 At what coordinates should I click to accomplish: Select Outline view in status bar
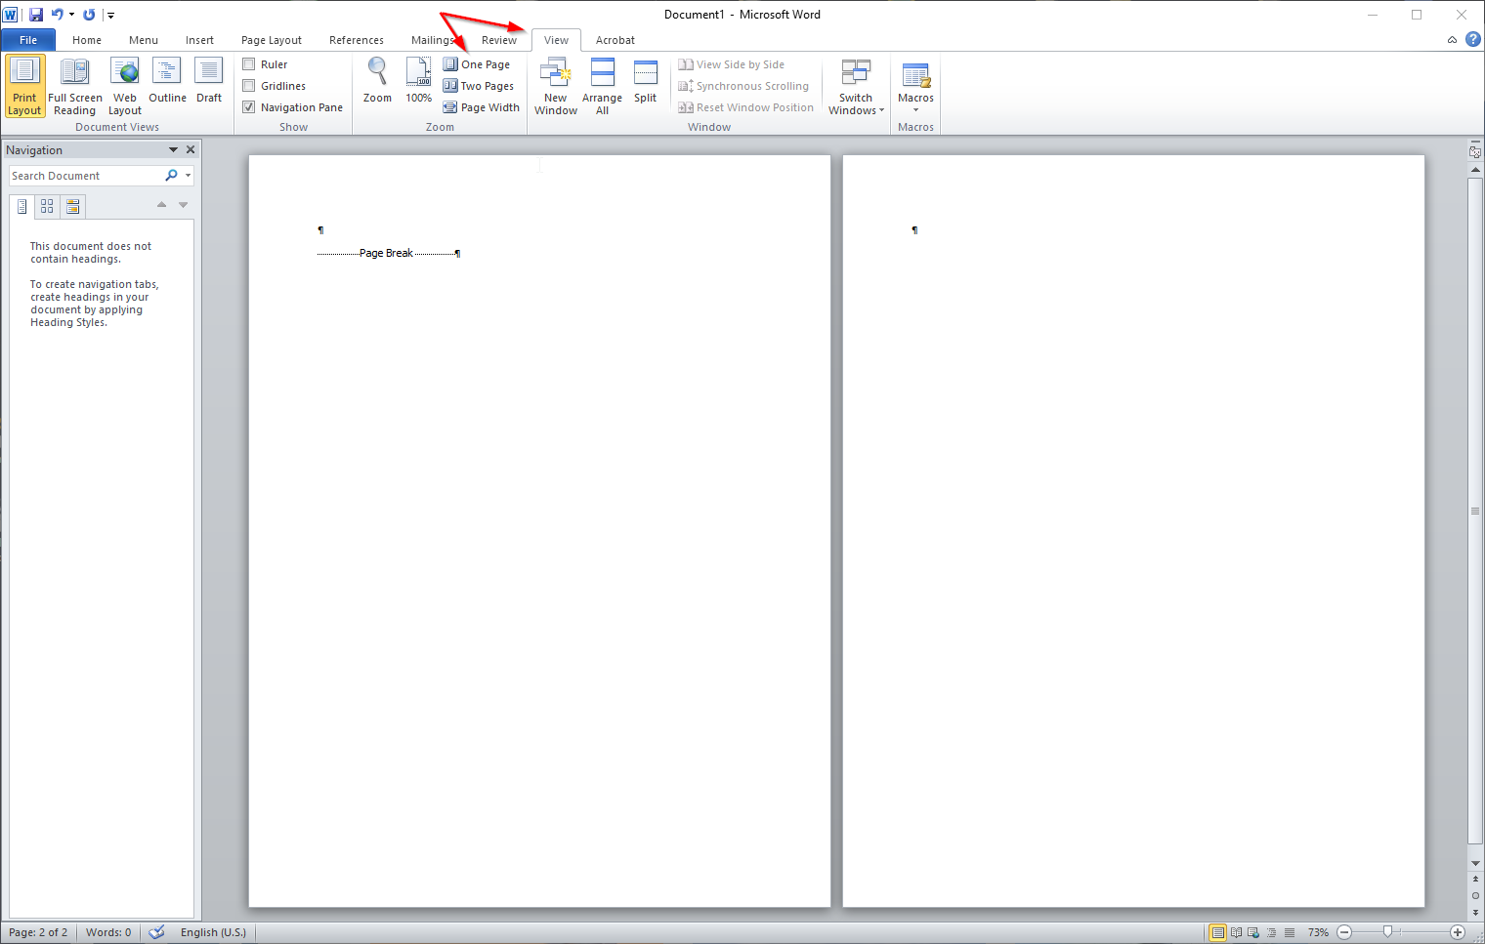[x=1271, y=932]
